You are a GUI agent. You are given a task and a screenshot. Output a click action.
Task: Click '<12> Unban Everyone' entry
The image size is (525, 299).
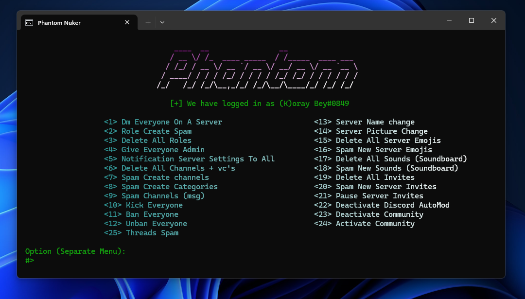[145, 224]
